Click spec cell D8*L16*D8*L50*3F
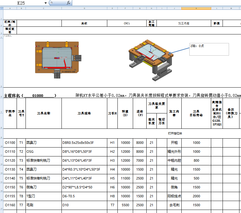 (x=84, y=152)
